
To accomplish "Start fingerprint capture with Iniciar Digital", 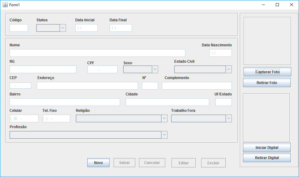I will tap(266, 147).
